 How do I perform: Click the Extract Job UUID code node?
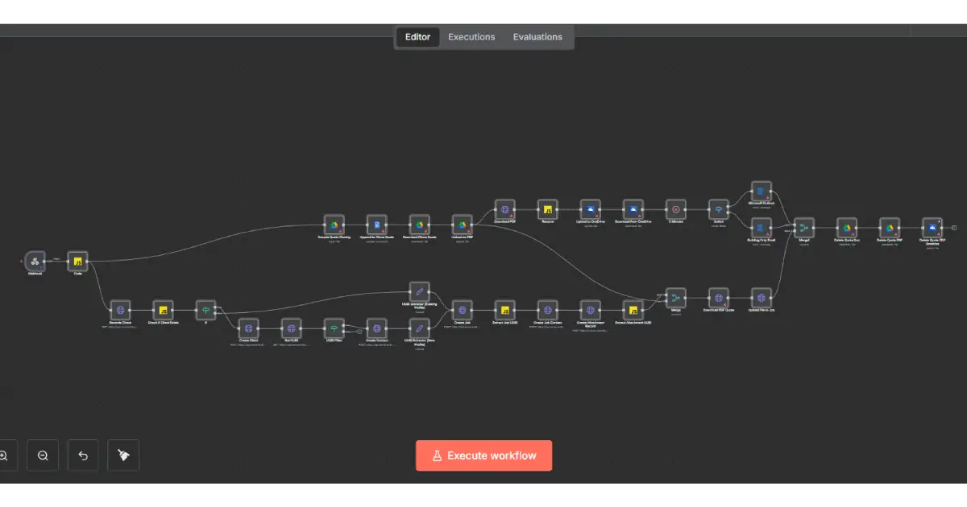[504, 309]
